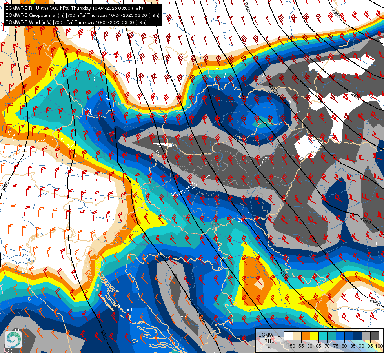The height and width of the screenshot is (353, 384).
Task: Select the orange 55–60 legend swatch
Action: (306, 336)
